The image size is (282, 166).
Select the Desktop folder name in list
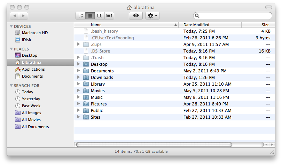pos(99,64)
